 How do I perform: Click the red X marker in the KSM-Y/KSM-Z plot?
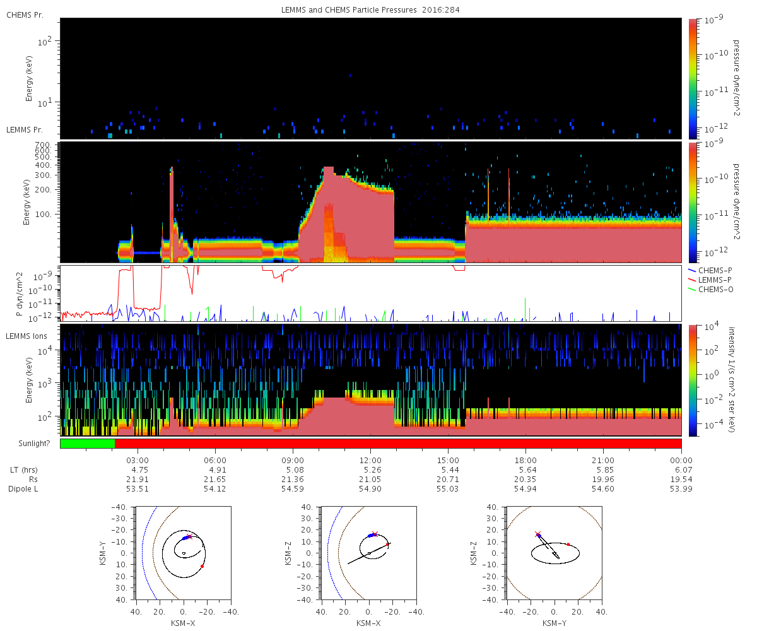(x=538, y=534)
